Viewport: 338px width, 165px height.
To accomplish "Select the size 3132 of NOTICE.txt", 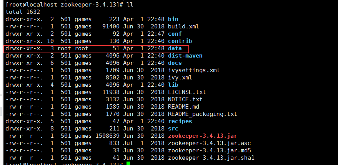I will 113,99.
